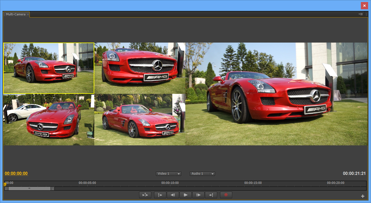Open the button editor plus icon
Viewport: 371px width, 203px height.
[x=363, y=196]
